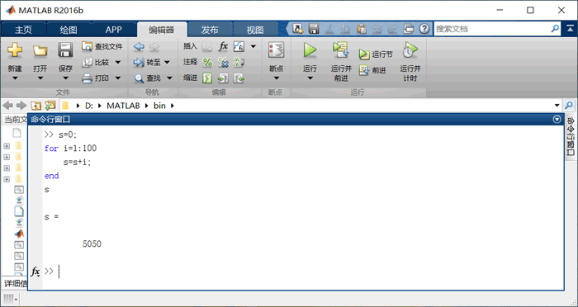
Task: Click the browse for folder icon
Action: (x=50, y=106)
